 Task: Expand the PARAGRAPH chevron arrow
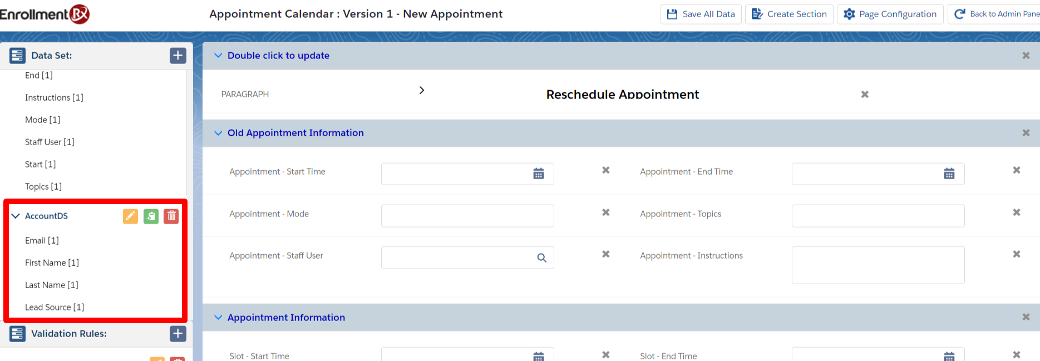click(x=421, y=90)
